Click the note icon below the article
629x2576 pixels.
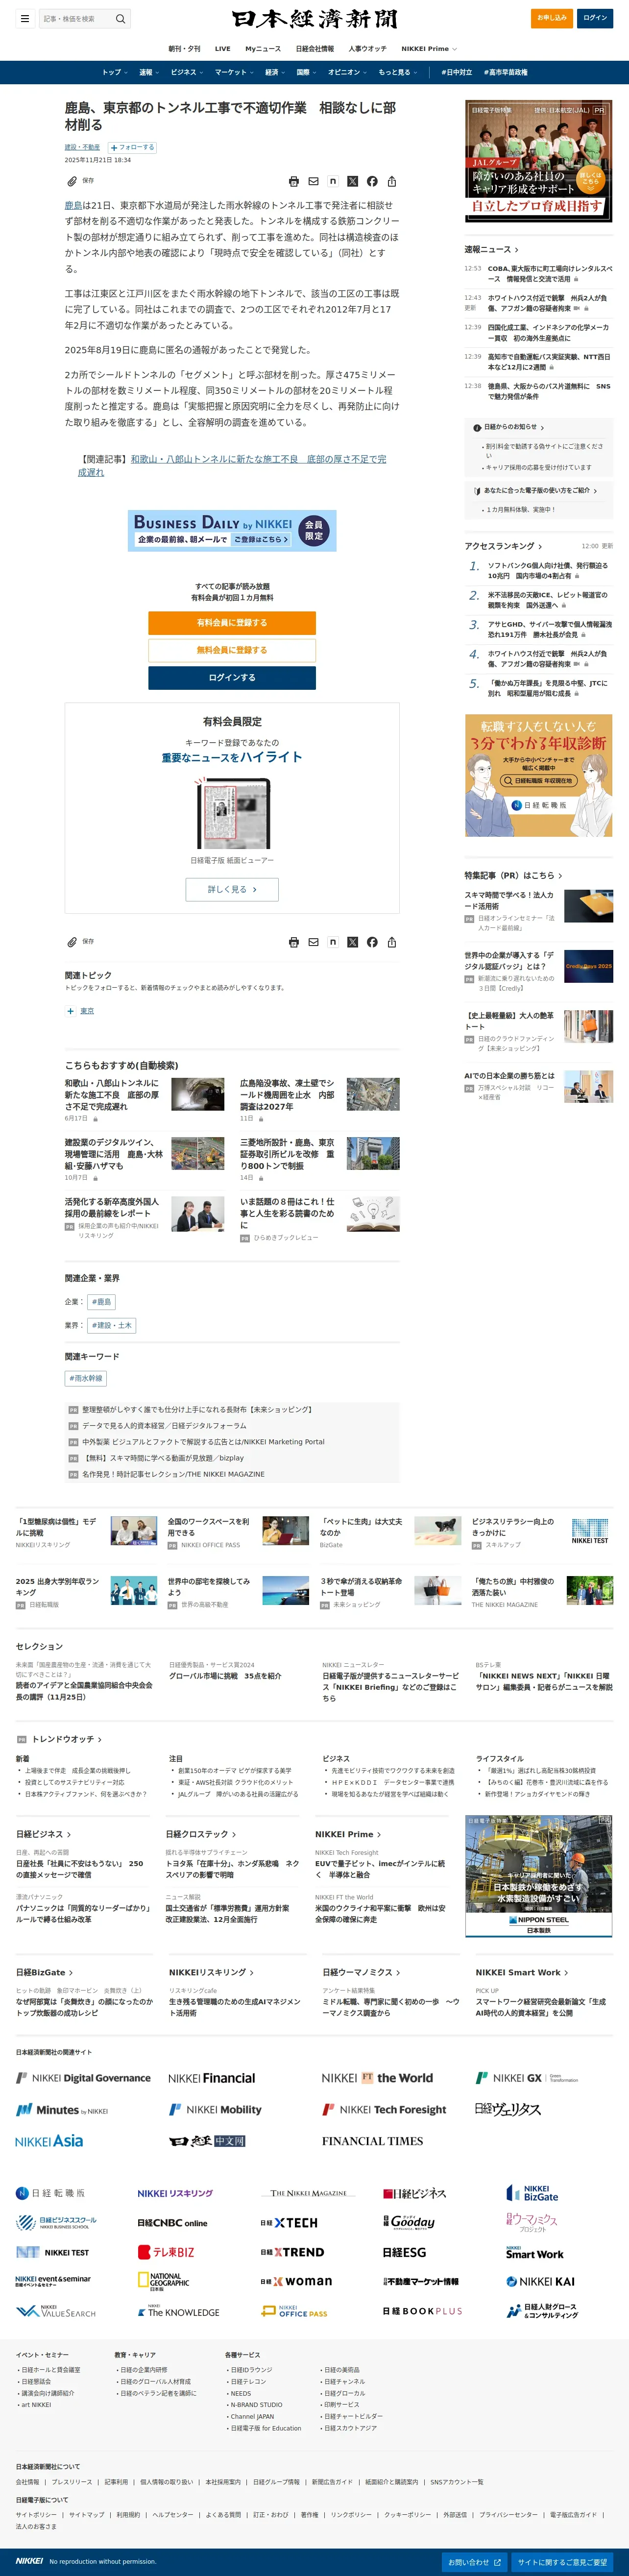333,942
